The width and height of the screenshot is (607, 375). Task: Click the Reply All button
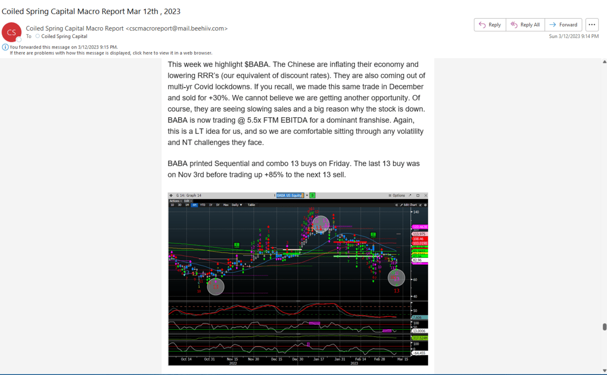pyautogui.click(x=525, y=25)
